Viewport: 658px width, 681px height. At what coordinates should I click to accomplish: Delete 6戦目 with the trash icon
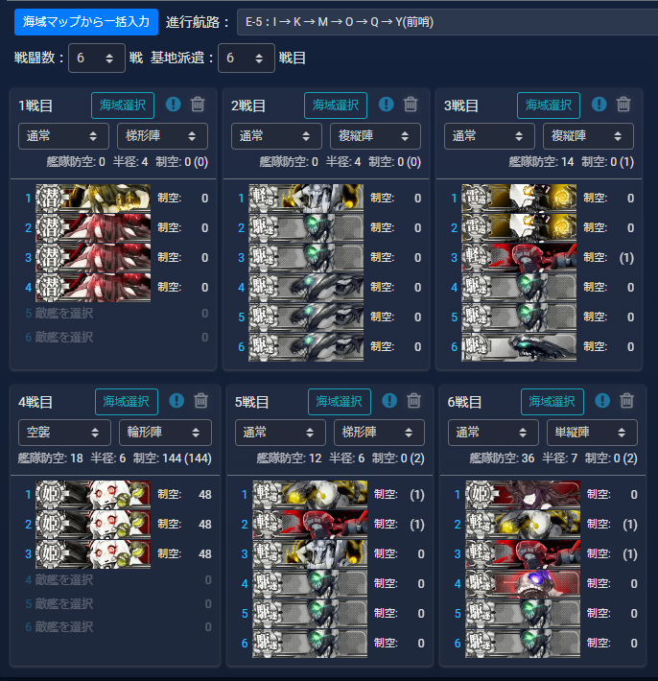tap(626, 400)
